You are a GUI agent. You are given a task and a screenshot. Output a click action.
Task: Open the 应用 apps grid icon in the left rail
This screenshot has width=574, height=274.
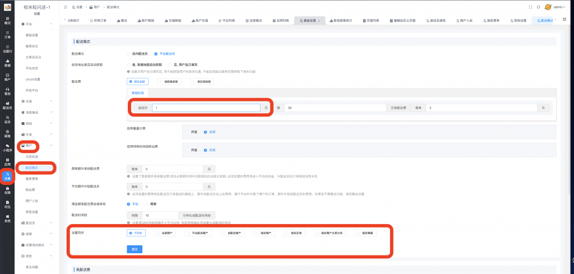click(x=7, y=162)
